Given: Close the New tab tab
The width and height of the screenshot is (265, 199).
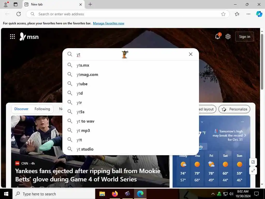Looking at the screenshot, I should point(81,5).
